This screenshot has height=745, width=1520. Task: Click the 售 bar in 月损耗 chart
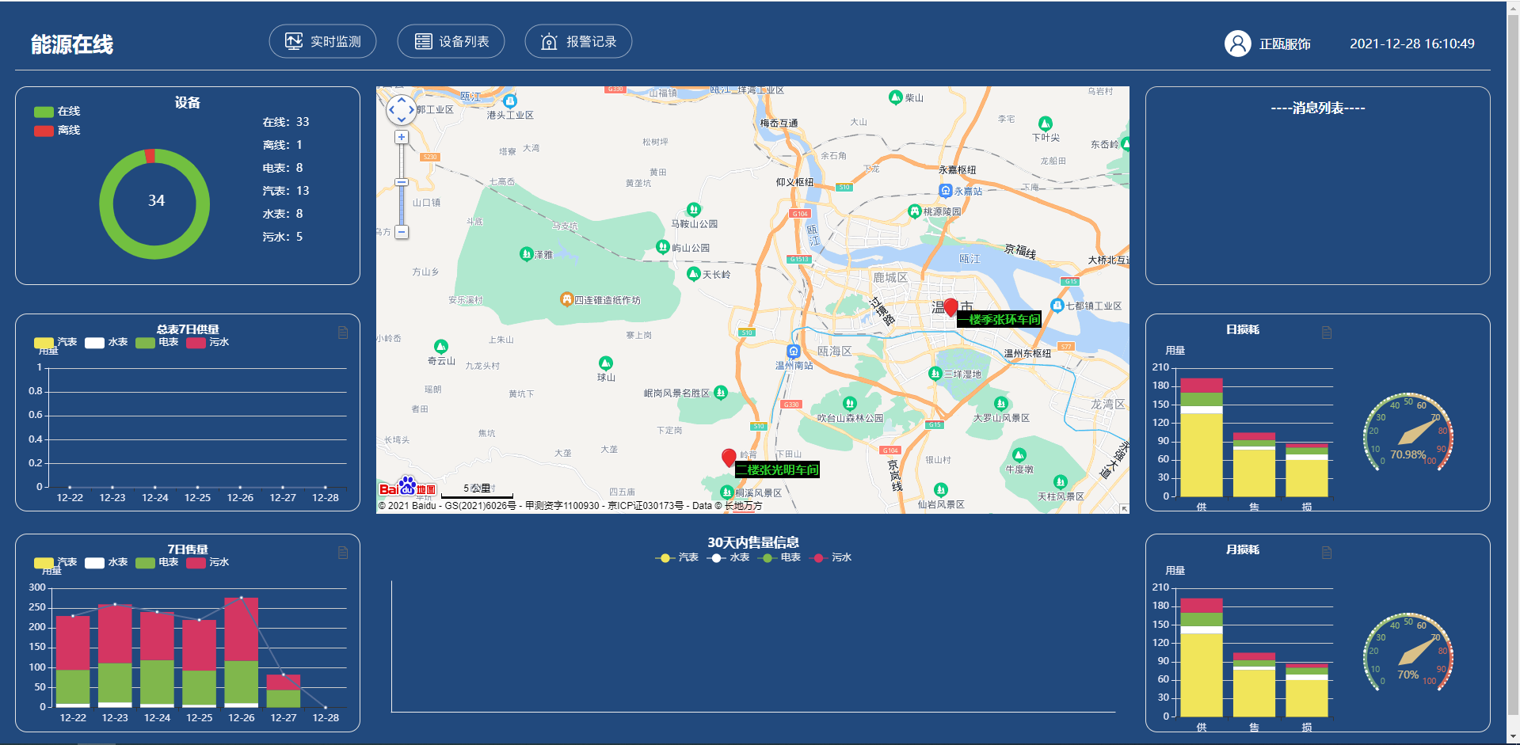click(x=1254, y=685)
